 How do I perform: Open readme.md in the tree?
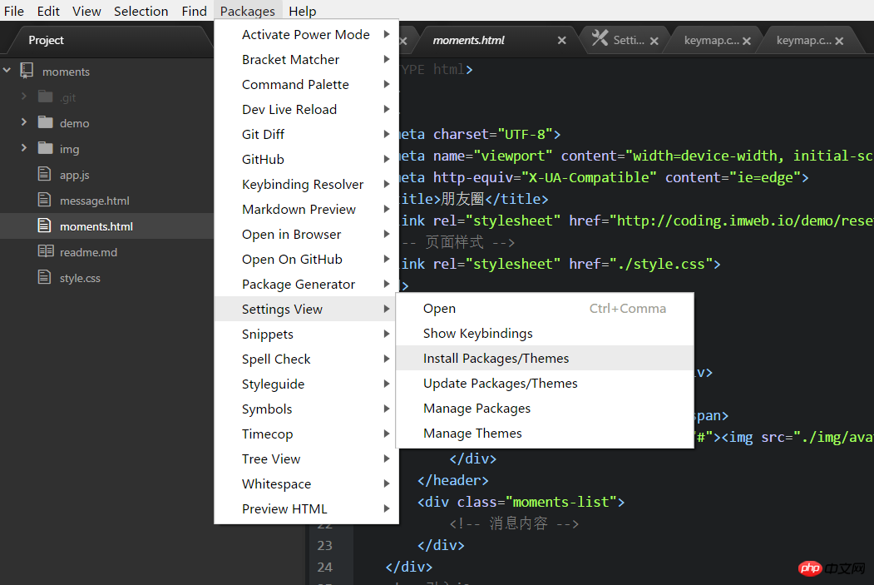88,252
